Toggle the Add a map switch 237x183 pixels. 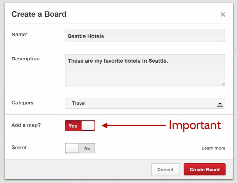[x=80, y=126]
